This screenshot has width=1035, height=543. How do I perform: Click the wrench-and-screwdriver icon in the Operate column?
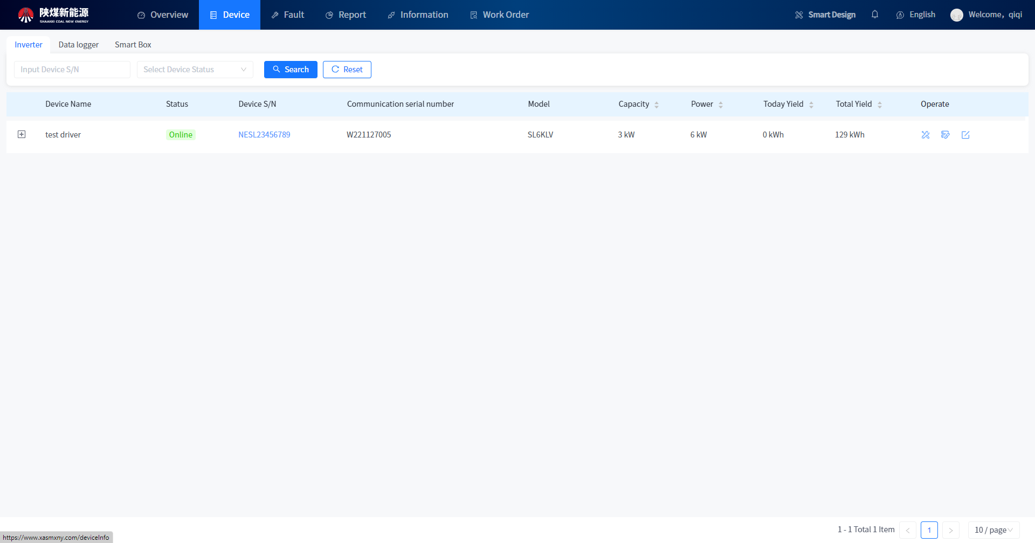(926, 135)
